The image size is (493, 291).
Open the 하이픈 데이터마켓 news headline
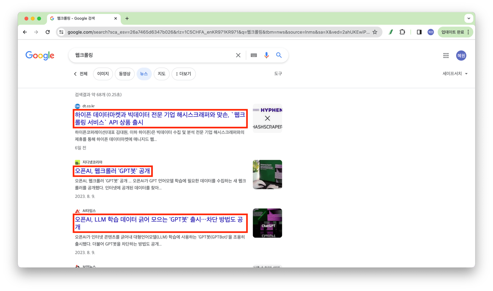pyautogui.click(x=160, y=119)
